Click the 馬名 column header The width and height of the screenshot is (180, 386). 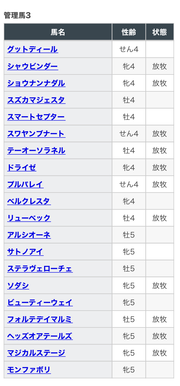tap(58, 32)
